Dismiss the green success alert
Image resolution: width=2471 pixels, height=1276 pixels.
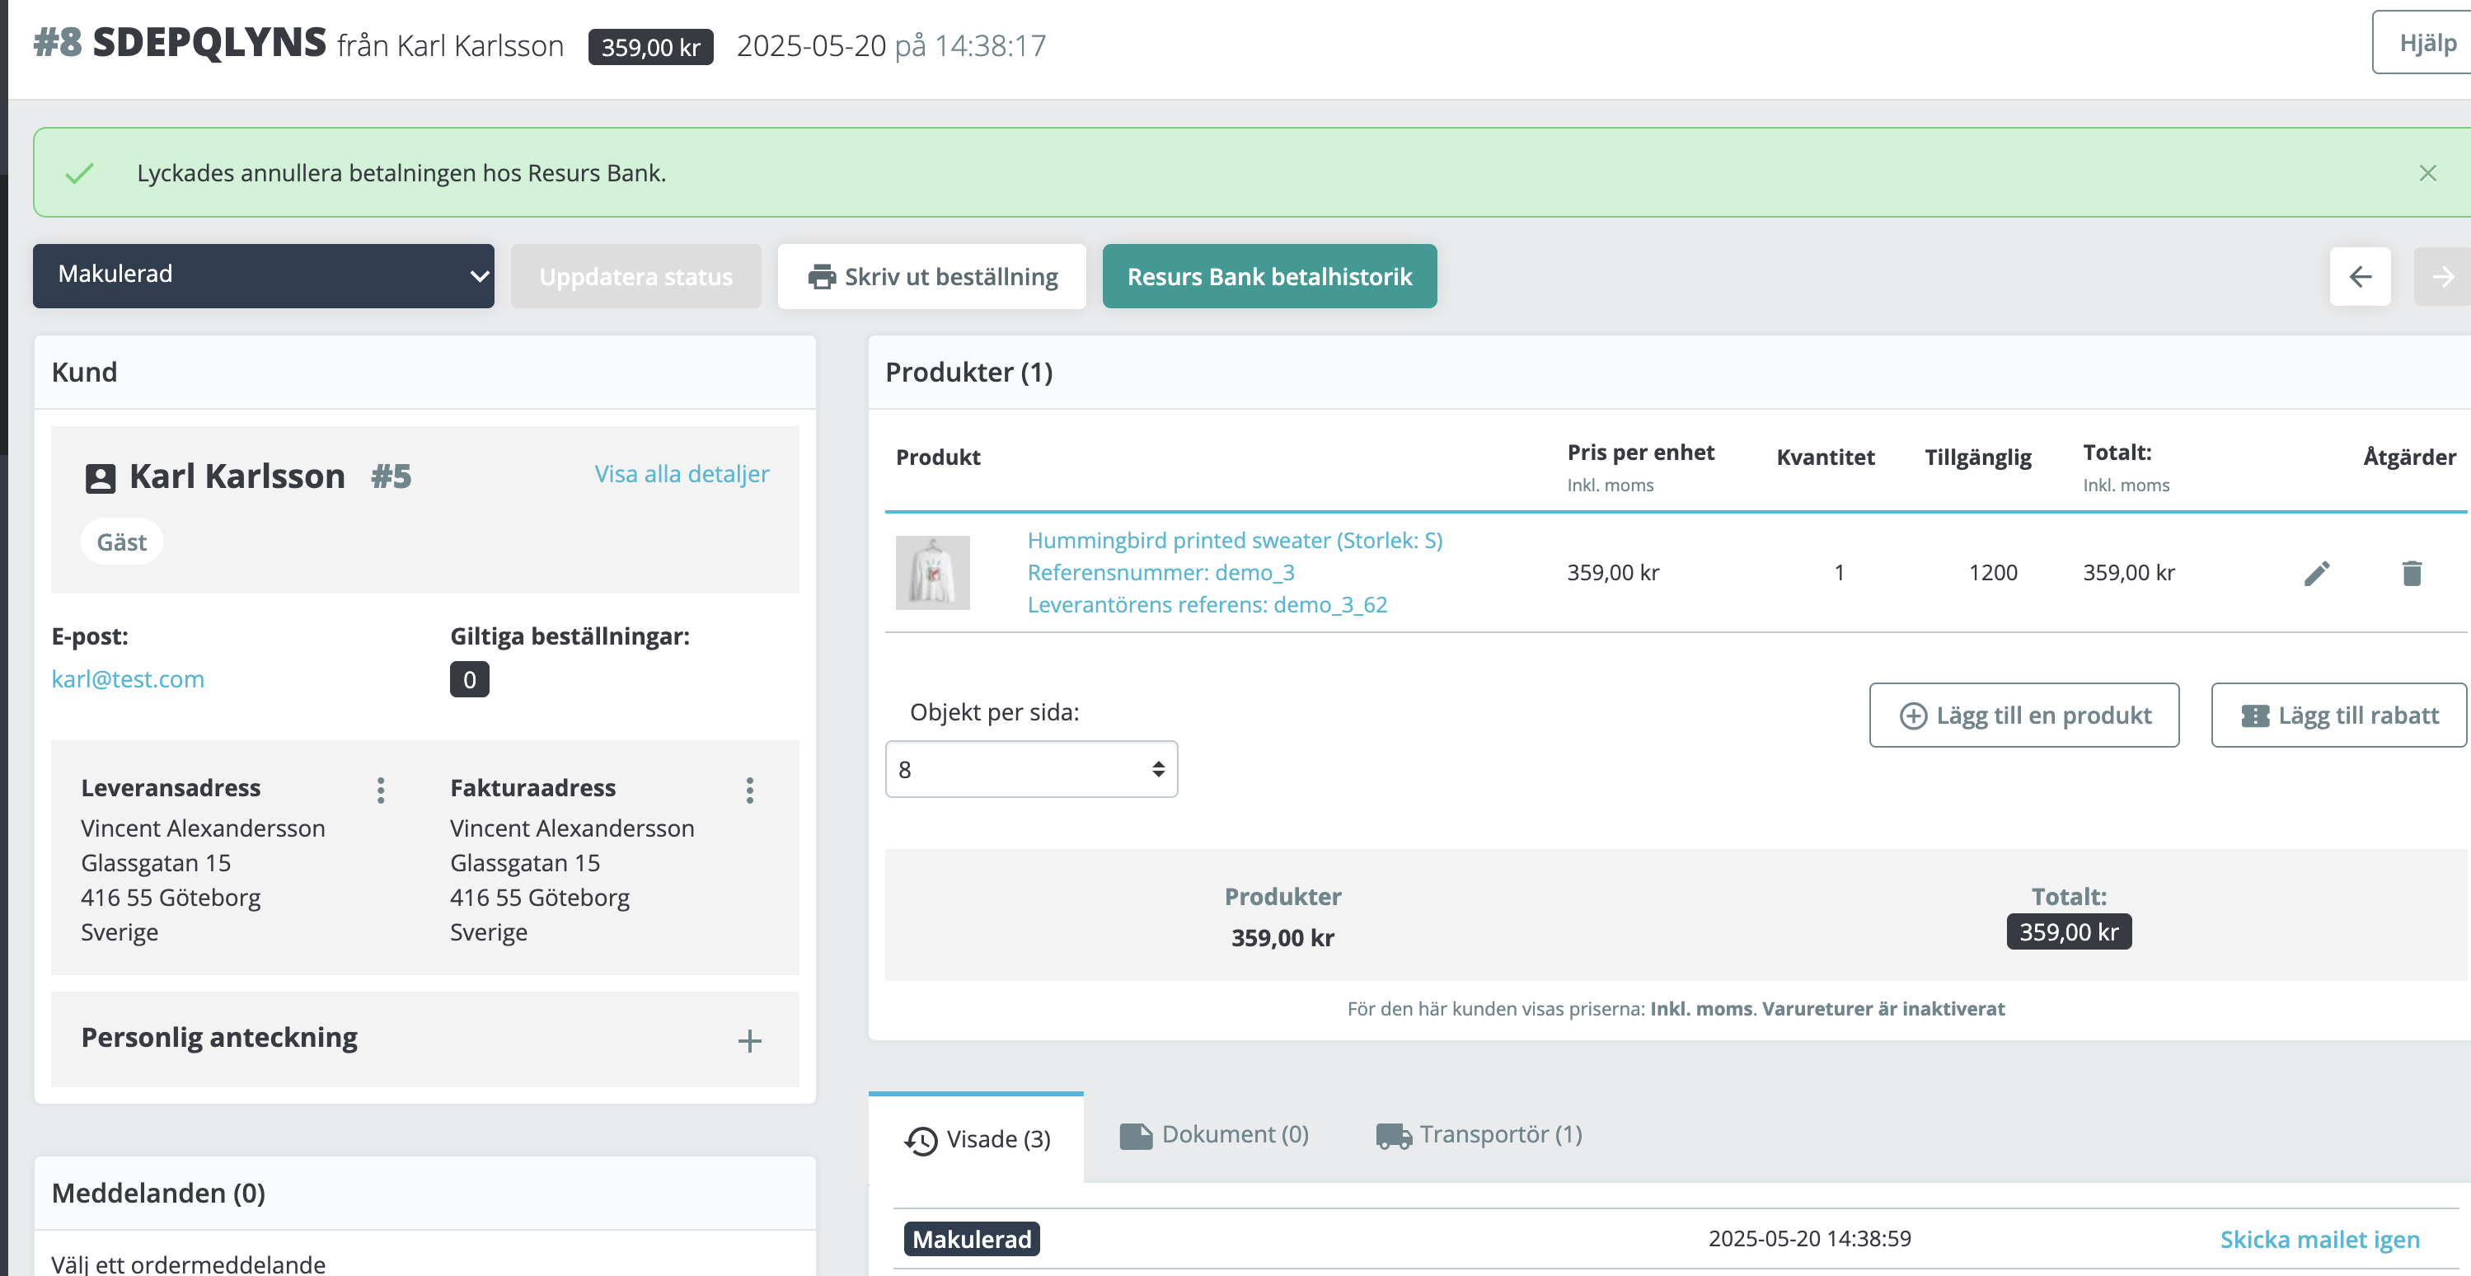pyautogui.click(x=2426, y=173)
